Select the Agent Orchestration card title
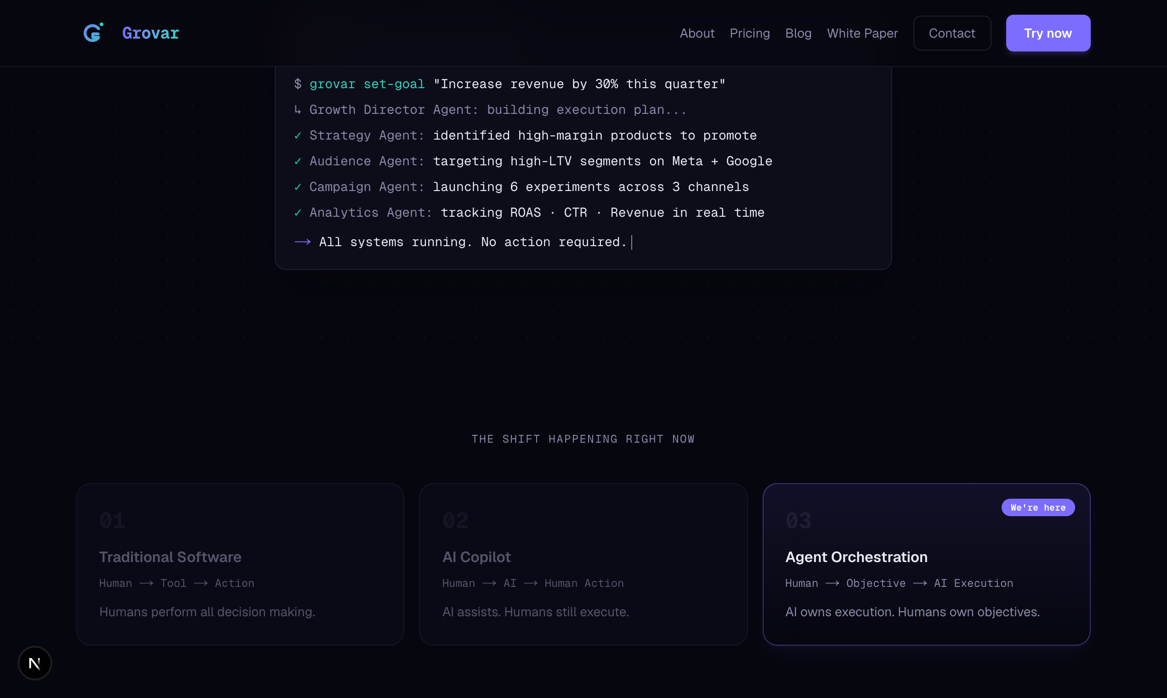Screen dimensions: 1167x698 [856, 557]
